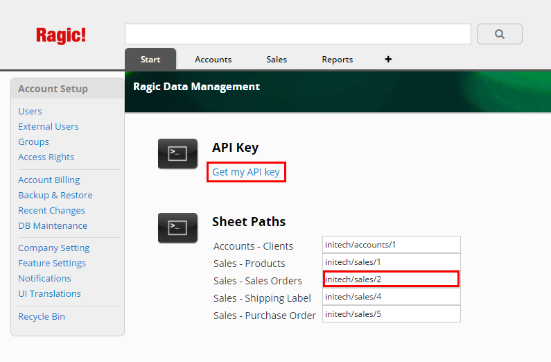Click the Get my API key link

tap(246, 172)
